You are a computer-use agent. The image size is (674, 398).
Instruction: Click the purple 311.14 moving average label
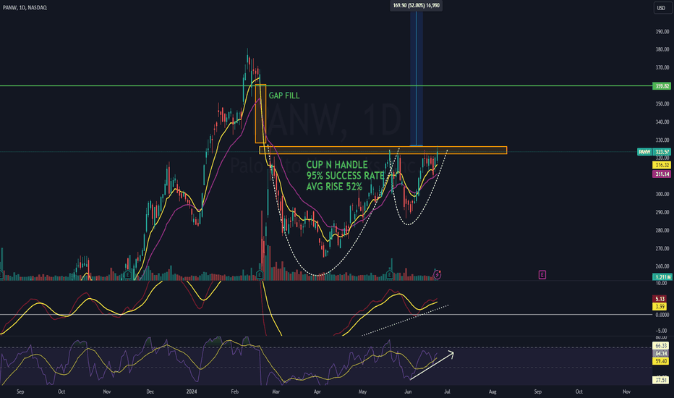[x=661, y=174]
